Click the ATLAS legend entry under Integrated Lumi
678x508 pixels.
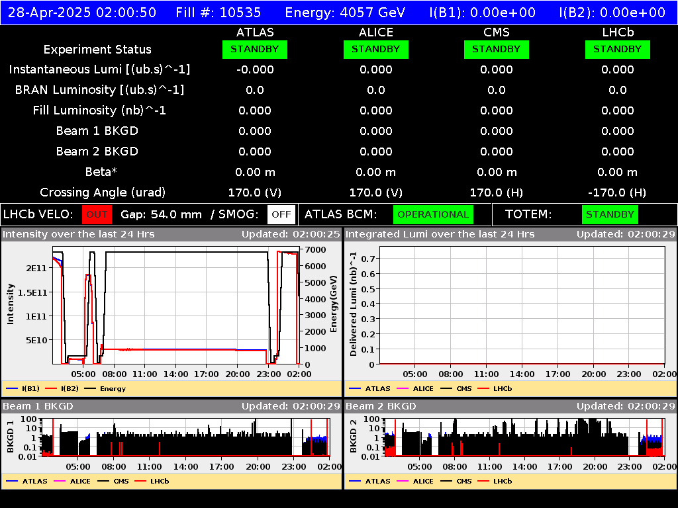369,389
